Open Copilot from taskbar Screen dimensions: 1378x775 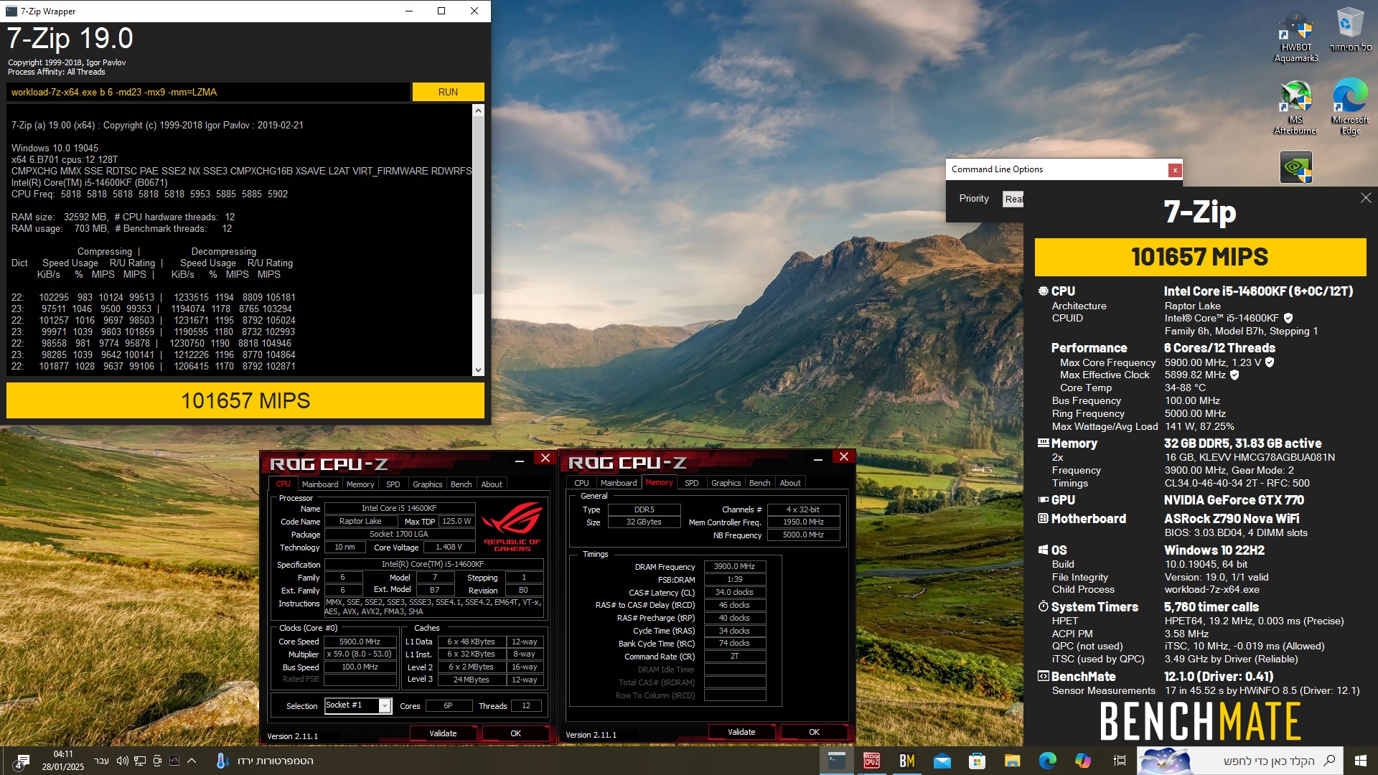click(x=1082, y=761)
